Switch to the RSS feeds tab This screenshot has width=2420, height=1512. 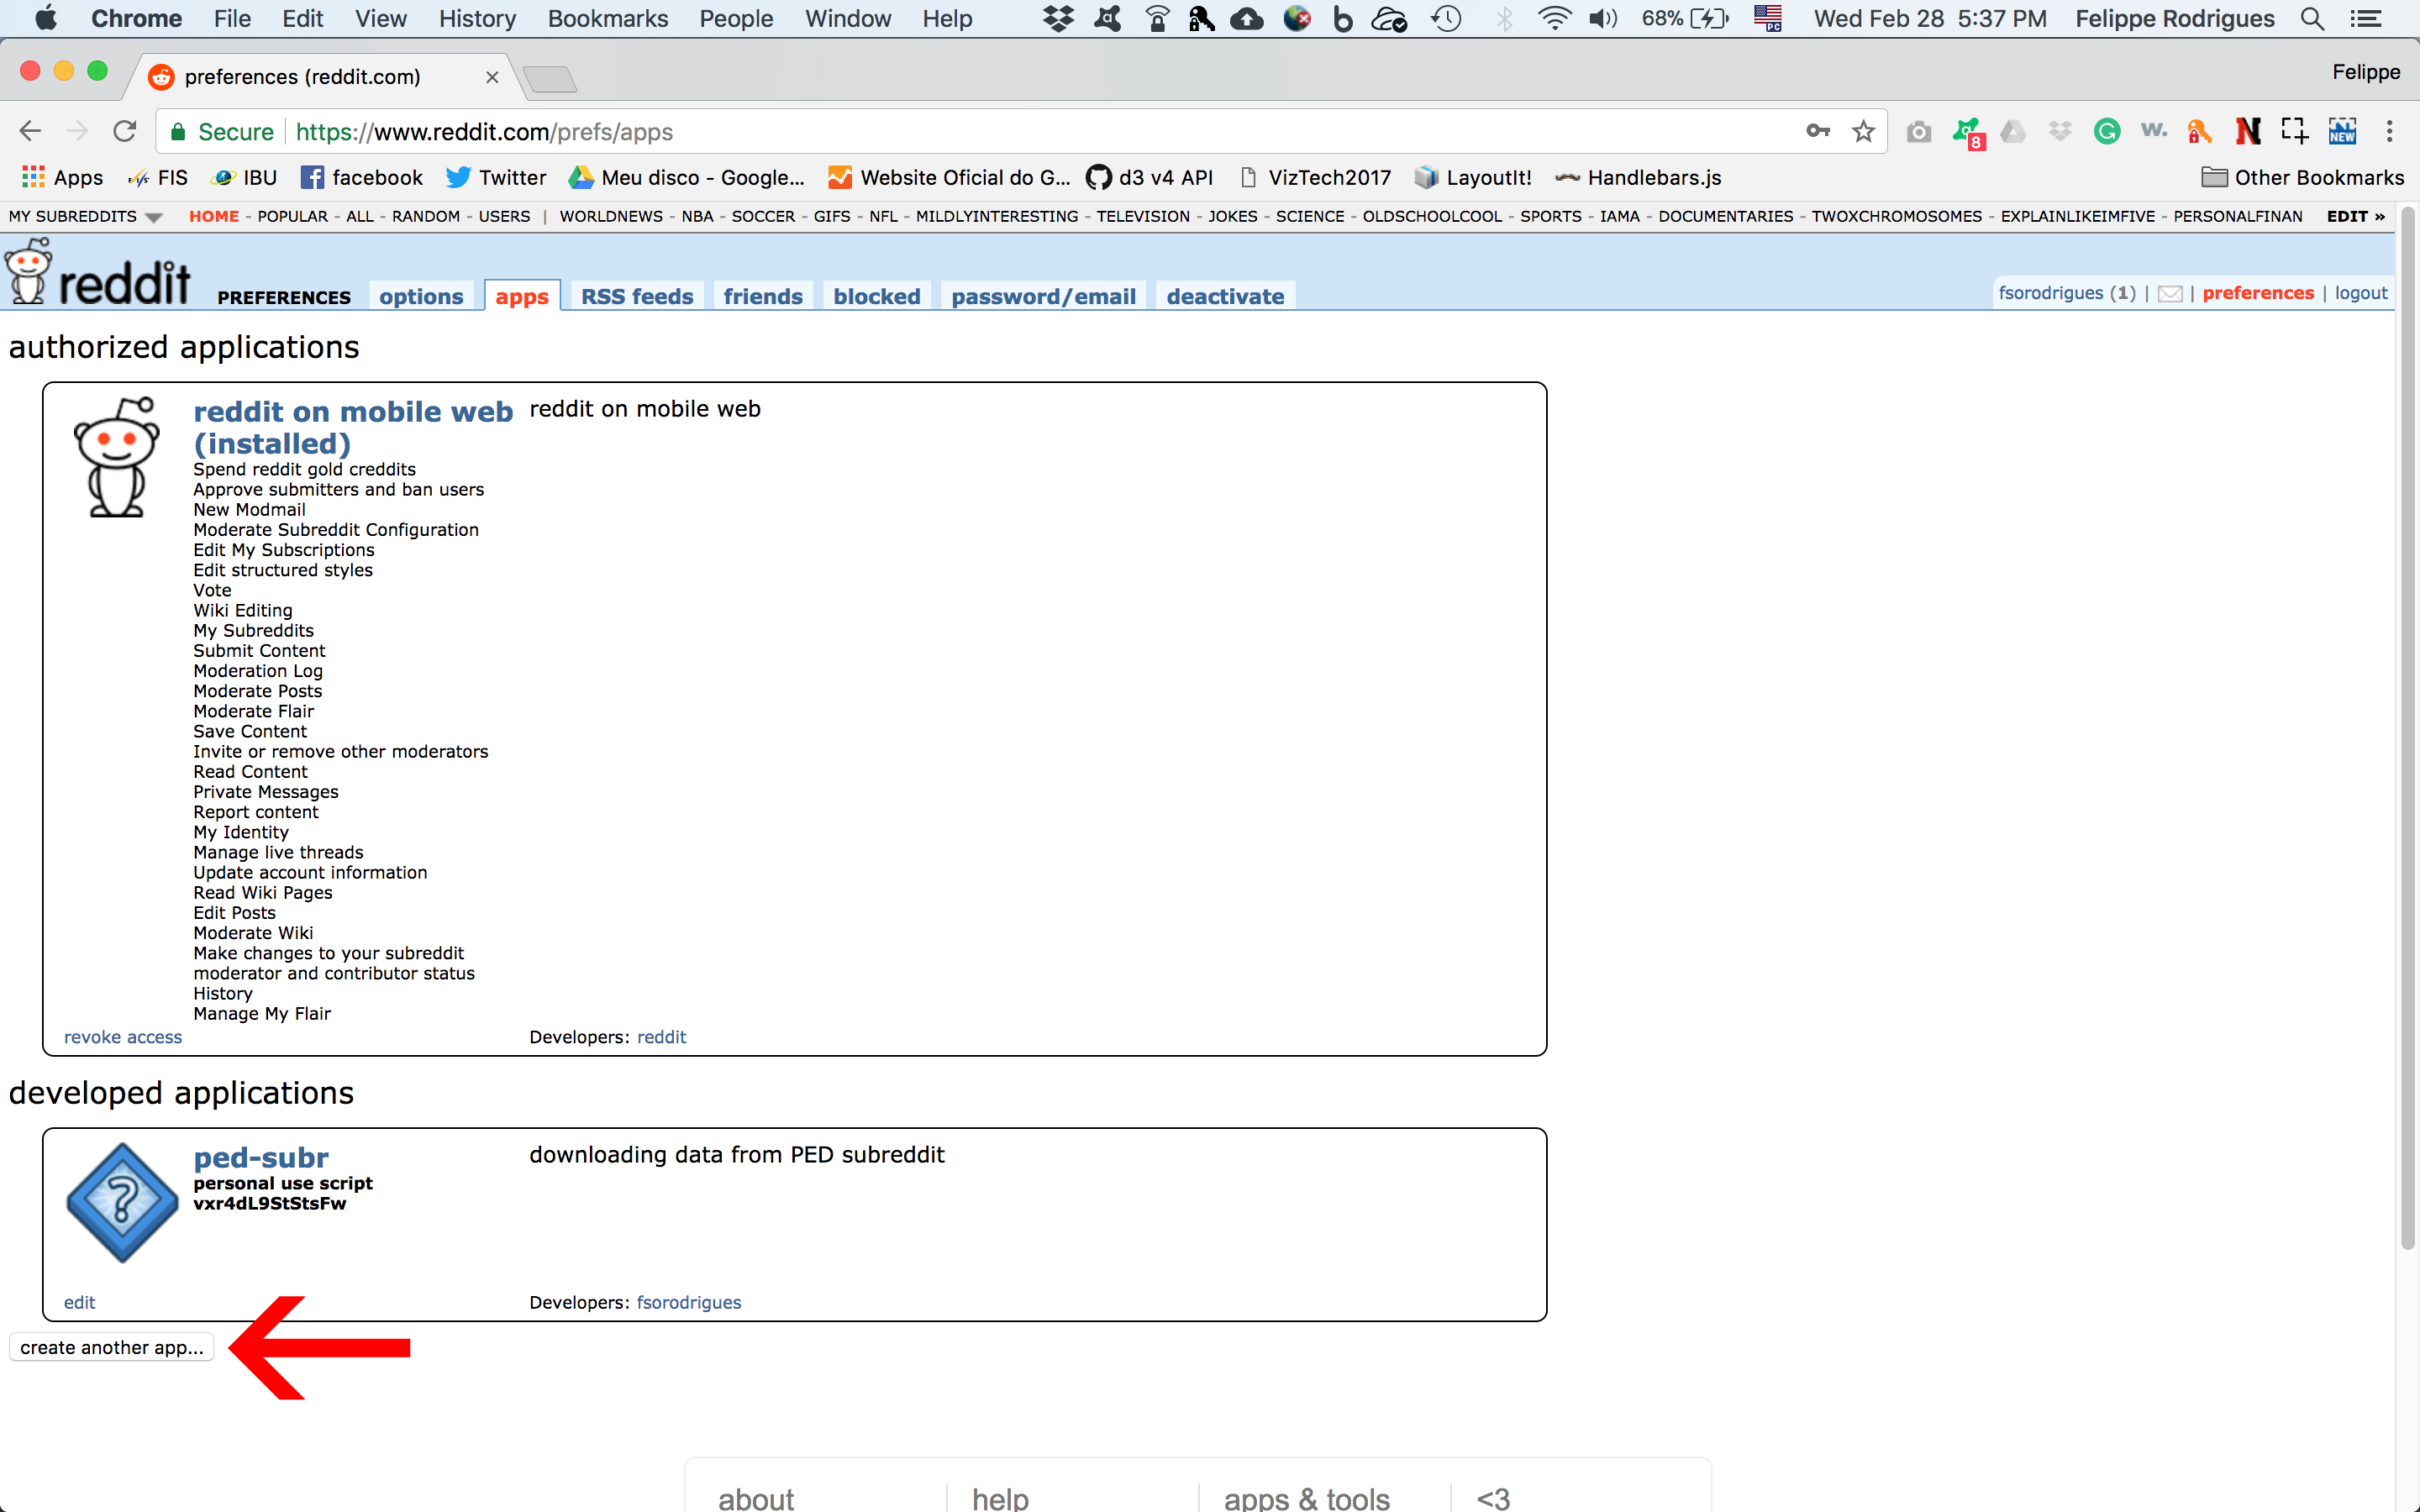click(636, 296)
